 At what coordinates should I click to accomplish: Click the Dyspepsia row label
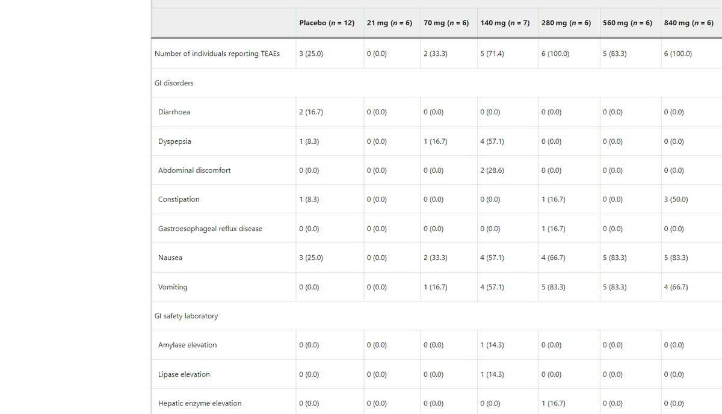(174, 141)
